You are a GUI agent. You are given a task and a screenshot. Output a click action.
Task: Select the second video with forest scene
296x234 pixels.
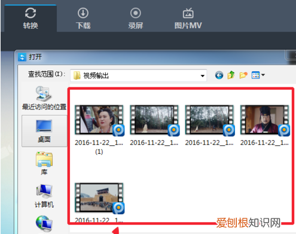pos(154,120)
